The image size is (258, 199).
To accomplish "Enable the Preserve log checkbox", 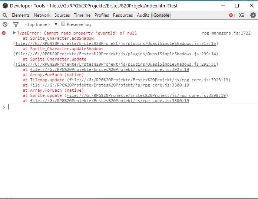I will click(x=63, y=24).
